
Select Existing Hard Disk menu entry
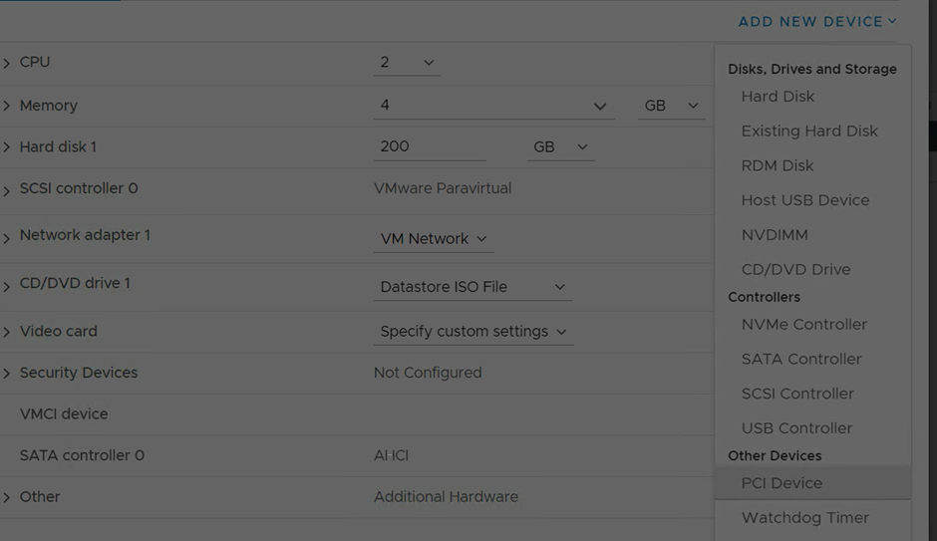pyautogui.click(x=809, y=132)
